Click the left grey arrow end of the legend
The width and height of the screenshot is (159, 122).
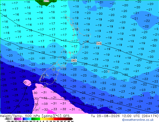point(6,119)
